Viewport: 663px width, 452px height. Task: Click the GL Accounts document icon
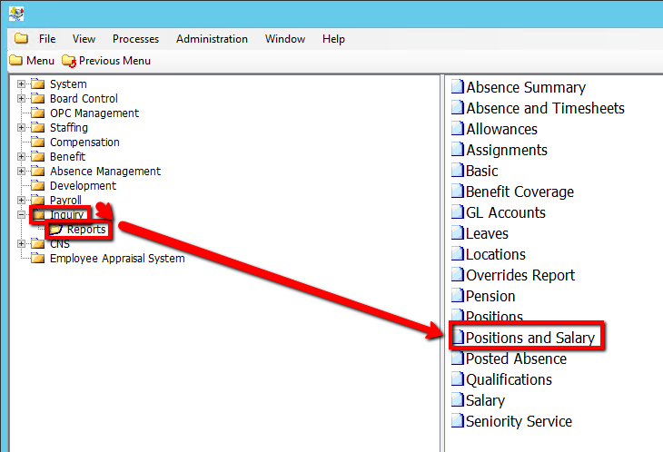point(458,213)
